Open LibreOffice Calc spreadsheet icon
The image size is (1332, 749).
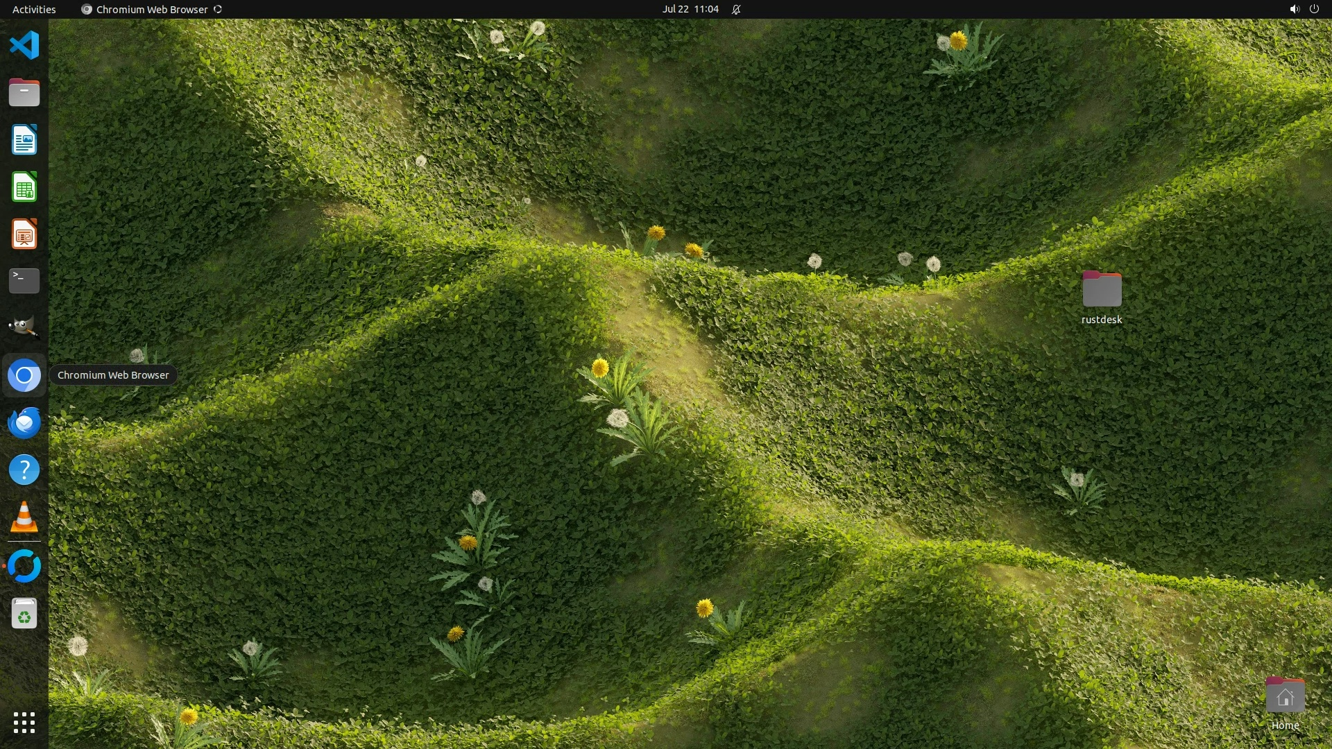(24, 187)
